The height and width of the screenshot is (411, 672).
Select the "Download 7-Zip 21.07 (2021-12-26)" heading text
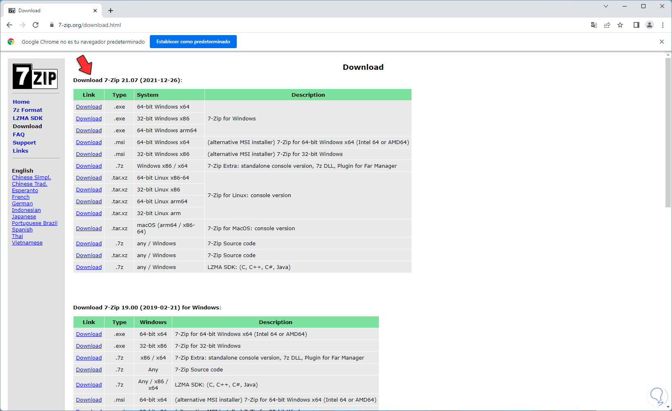pos(128,80)
